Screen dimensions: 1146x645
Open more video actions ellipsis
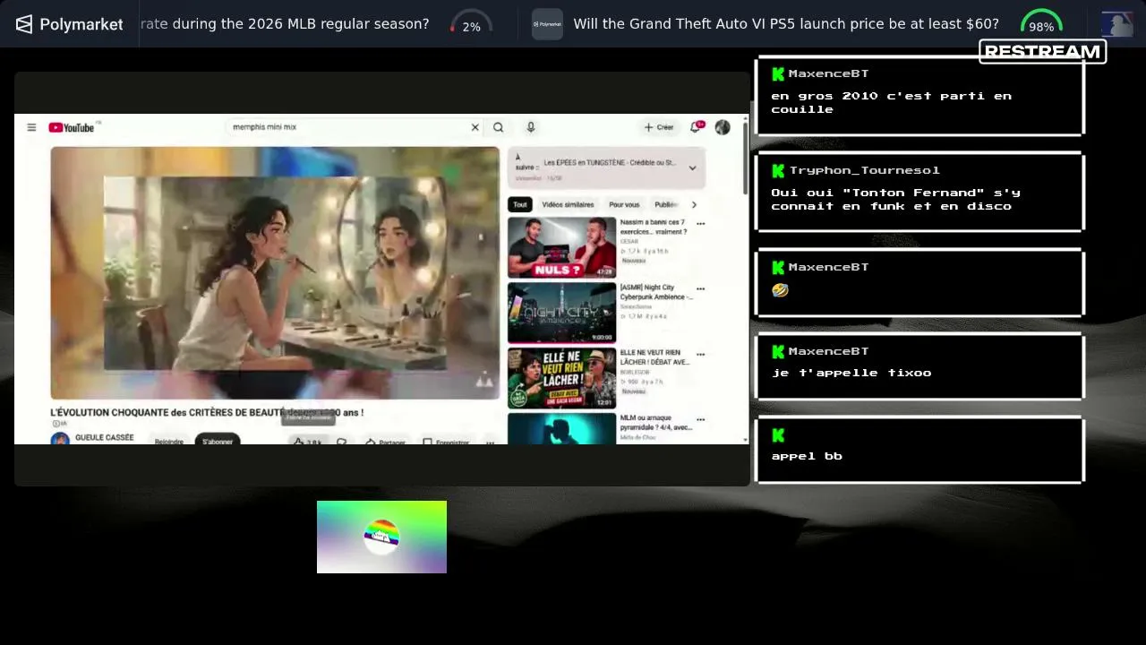tap(490, 442)
